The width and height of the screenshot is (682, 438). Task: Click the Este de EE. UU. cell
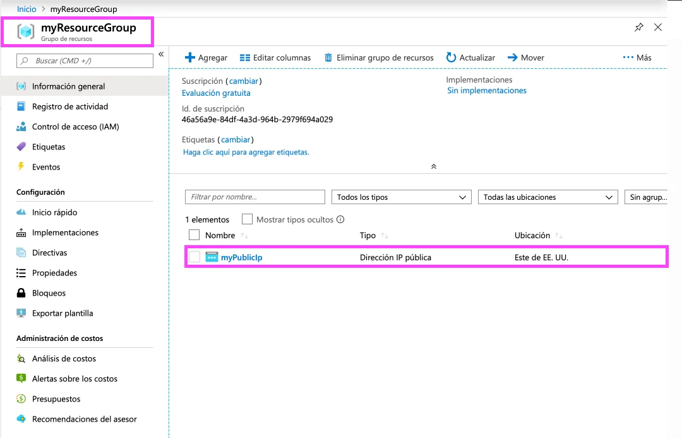tap(542, 257)
